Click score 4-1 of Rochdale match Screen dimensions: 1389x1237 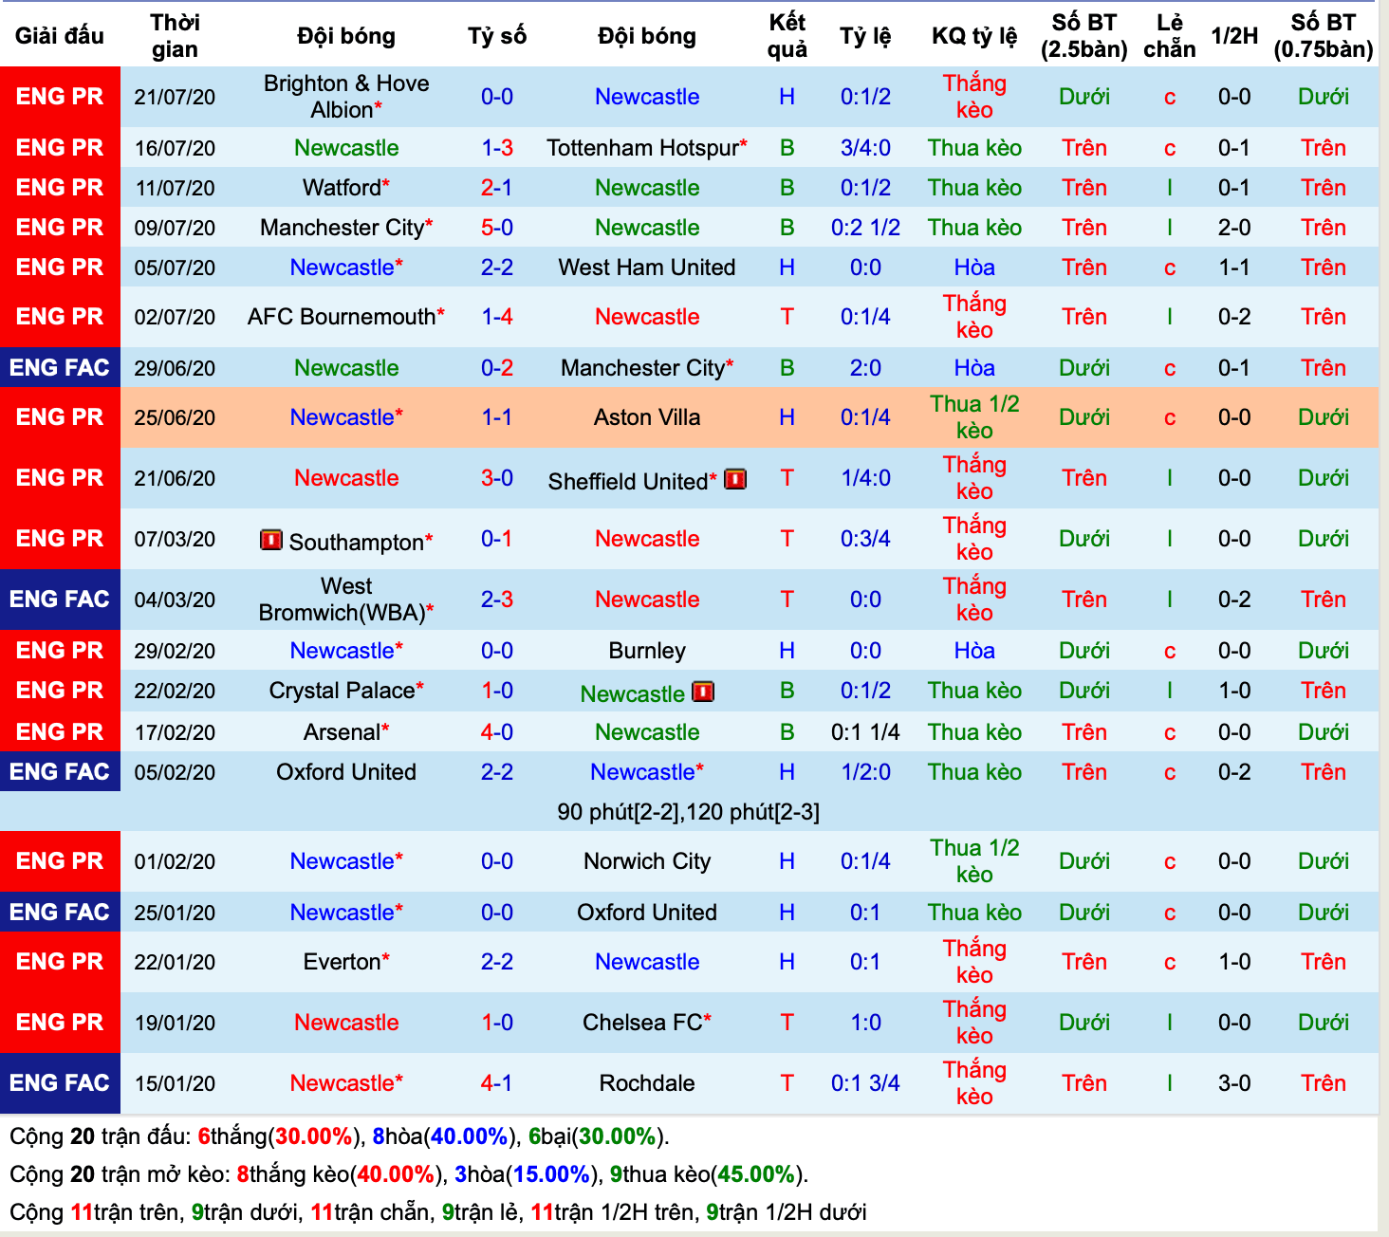(x=497, y=1083)
